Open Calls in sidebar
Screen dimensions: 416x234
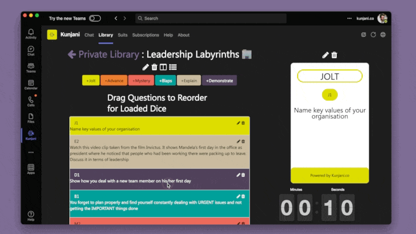[x=31, y=101]
